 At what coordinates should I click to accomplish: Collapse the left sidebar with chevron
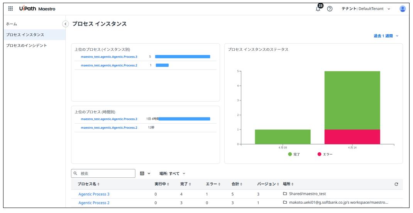66,24
